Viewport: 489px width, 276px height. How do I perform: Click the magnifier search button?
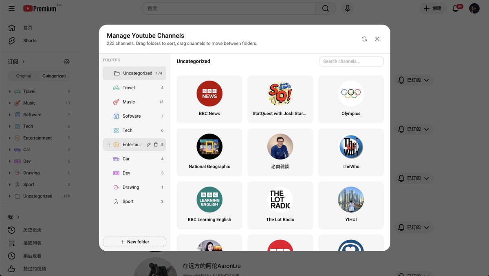tap(326, 9)
